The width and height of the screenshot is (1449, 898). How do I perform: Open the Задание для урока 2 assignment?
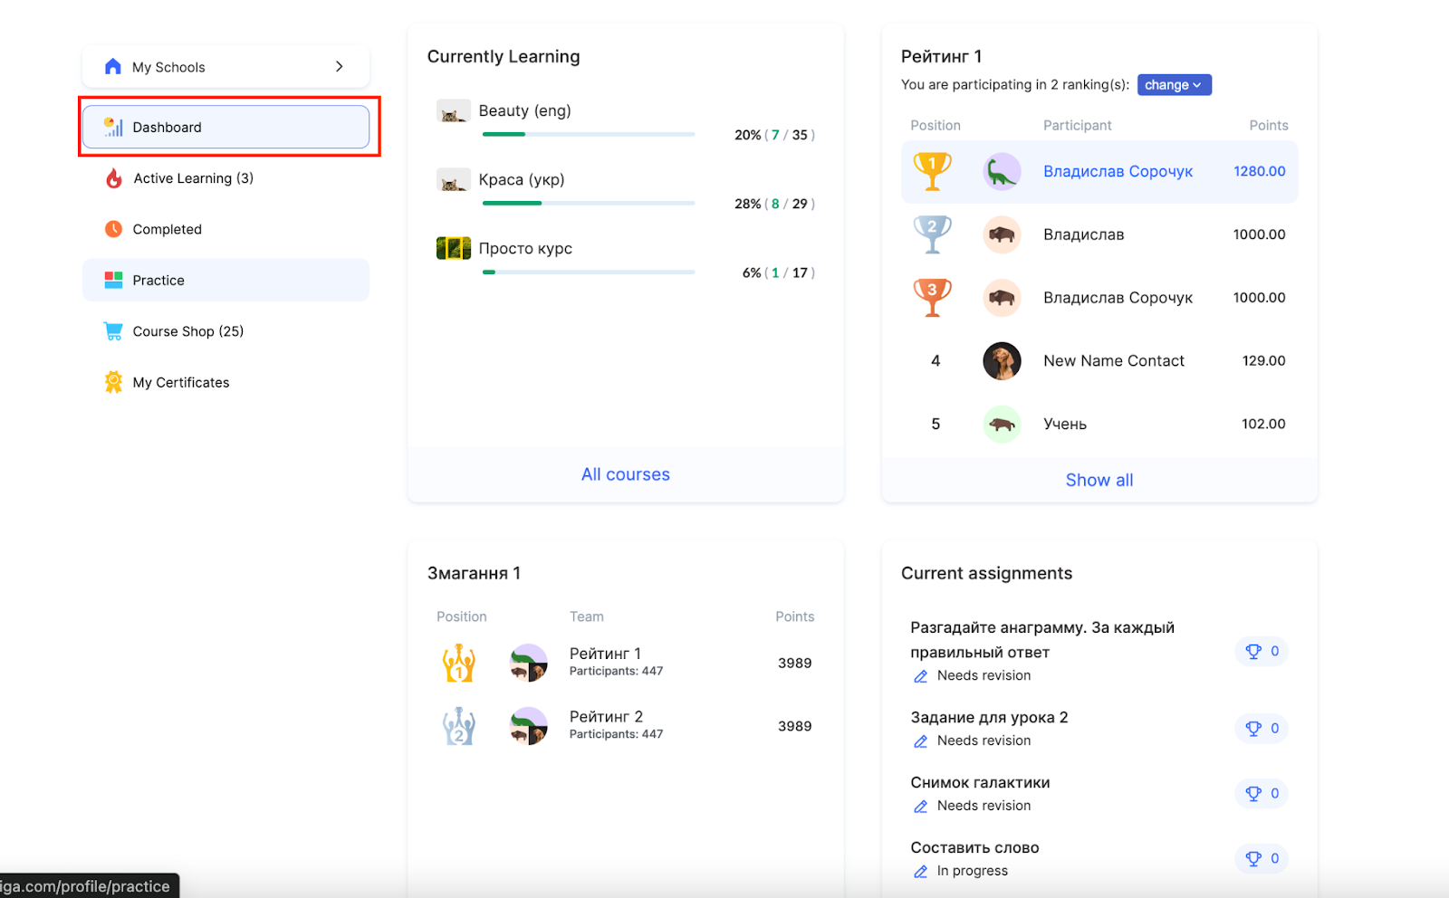(989, 717)
